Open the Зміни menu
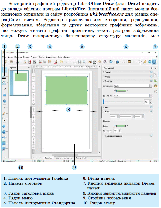Image resolution: width=161 pixels, height=208 pixels. coord(10,57)
